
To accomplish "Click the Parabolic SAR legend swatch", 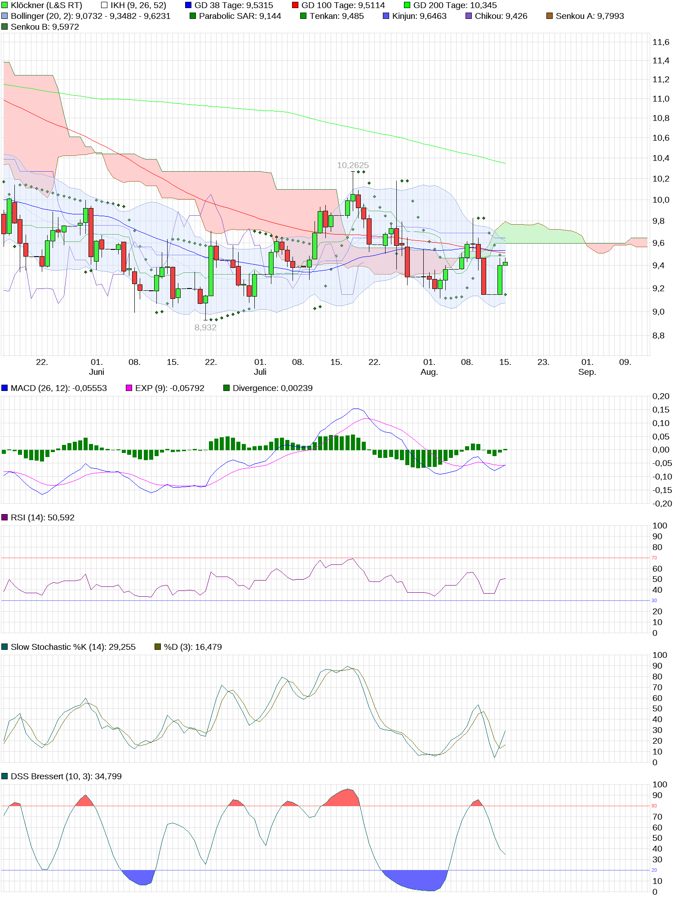I will tap(193, 16).
